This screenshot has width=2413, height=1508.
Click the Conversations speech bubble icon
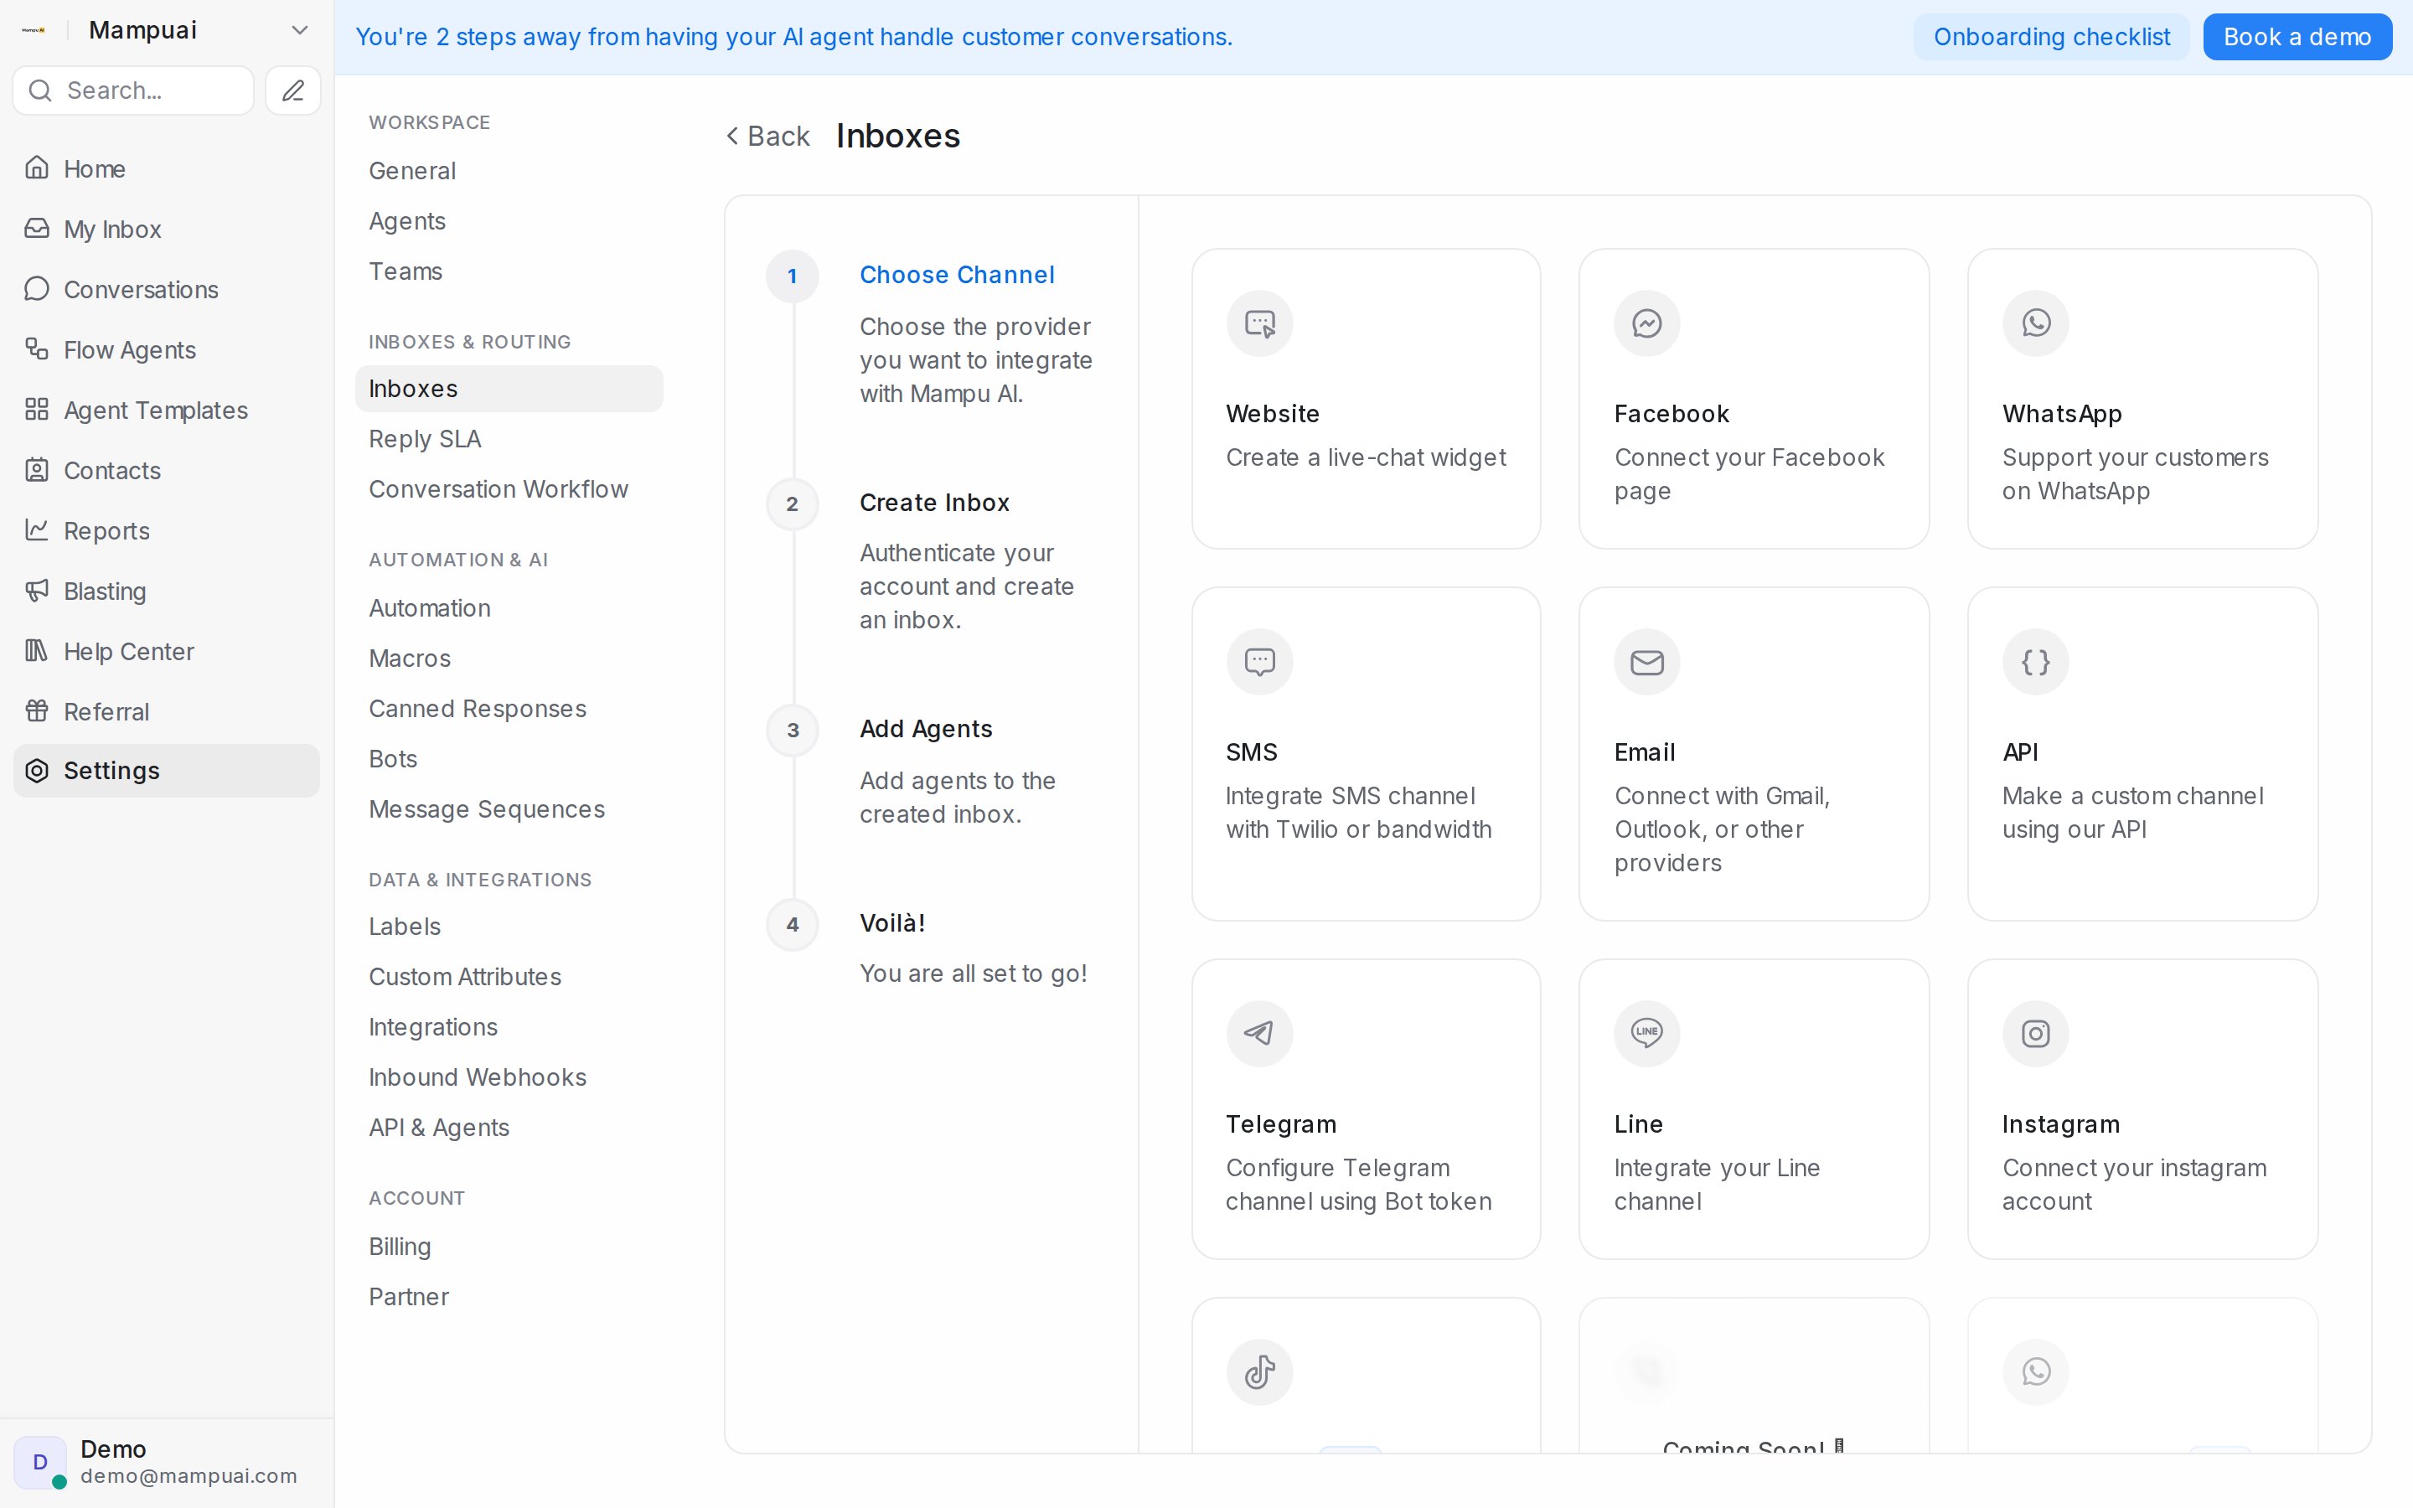tap(37, 289)
